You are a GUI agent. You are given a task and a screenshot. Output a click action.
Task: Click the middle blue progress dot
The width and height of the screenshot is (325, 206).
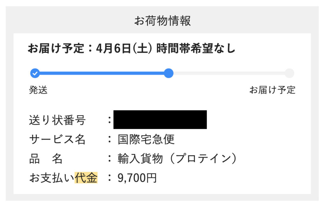[169, 73]
